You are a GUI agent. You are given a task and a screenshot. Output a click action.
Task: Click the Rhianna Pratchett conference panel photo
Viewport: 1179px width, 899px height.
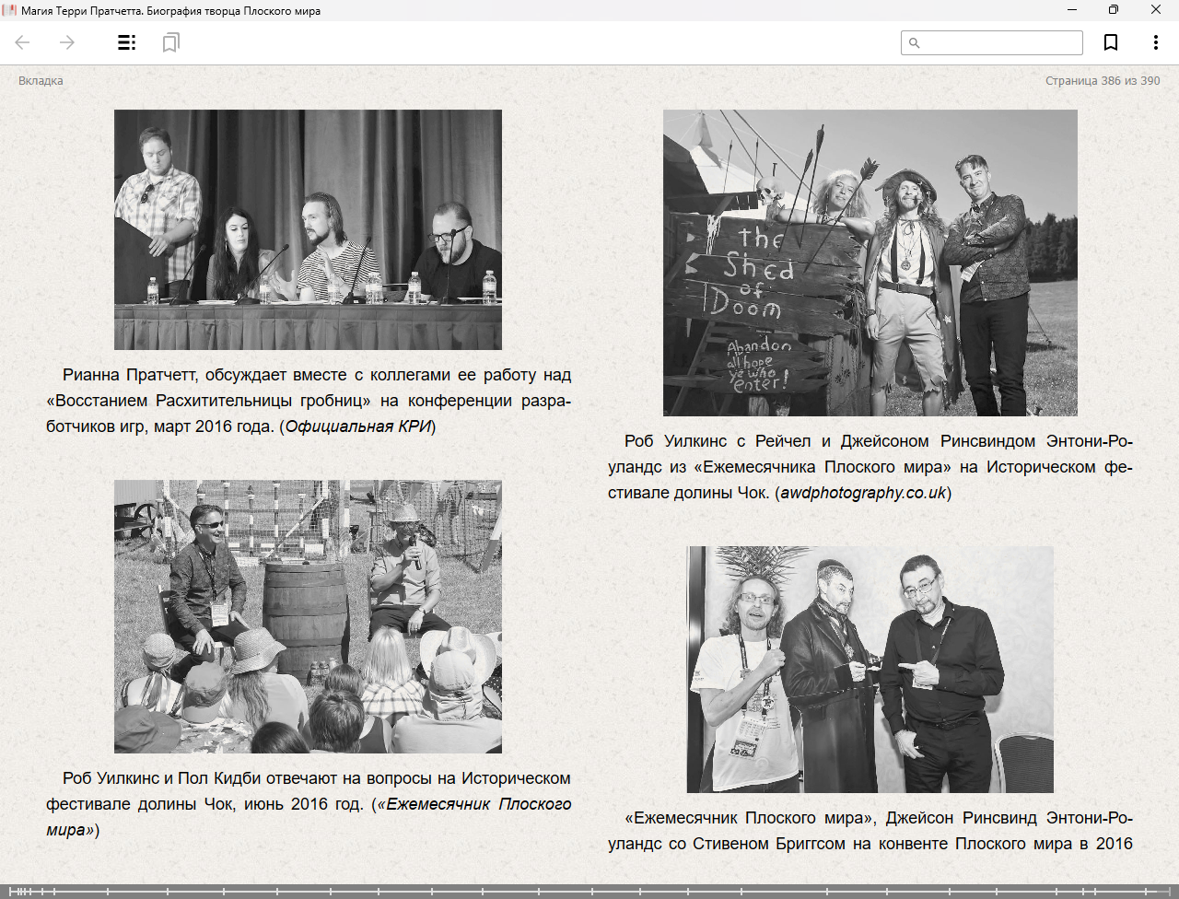pos(308,229)
